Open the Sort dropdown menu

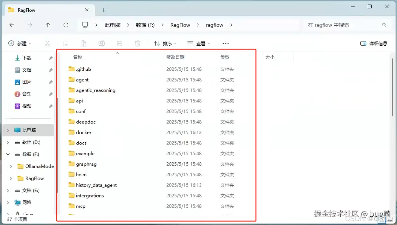pyautogui.click(x=165, y=44)
